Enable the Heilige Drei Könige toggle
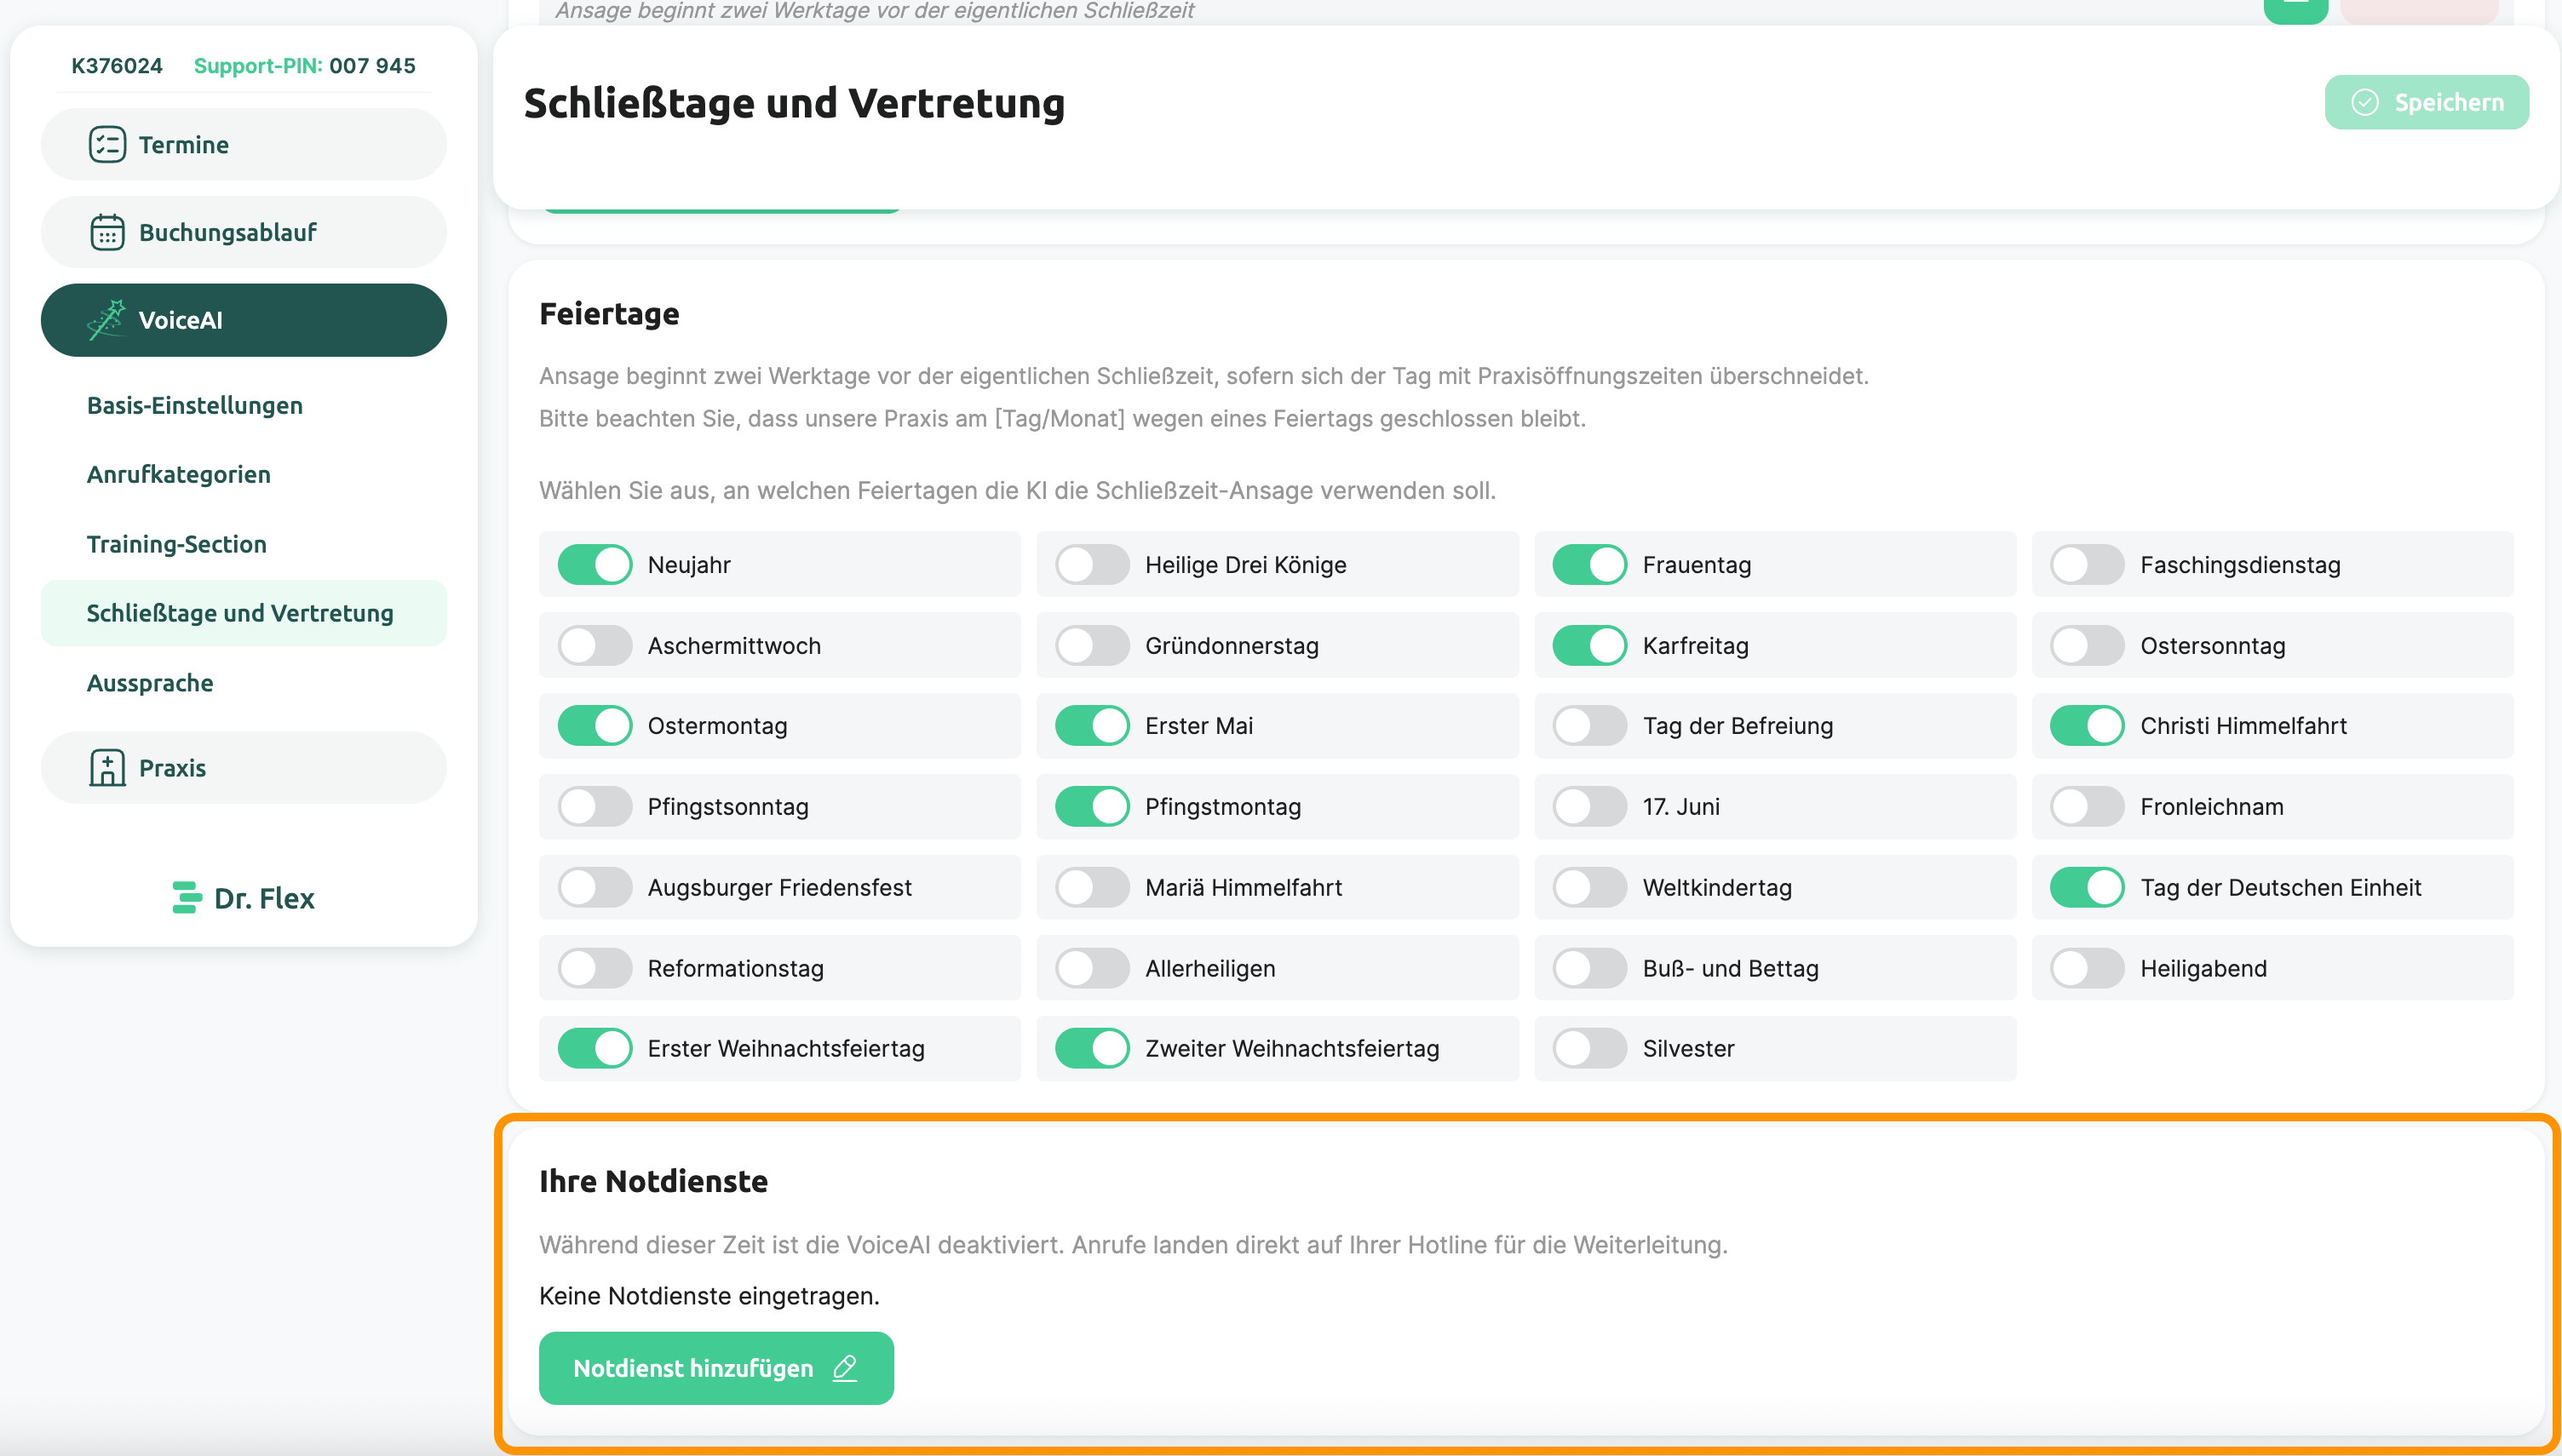 (1092, 564)
